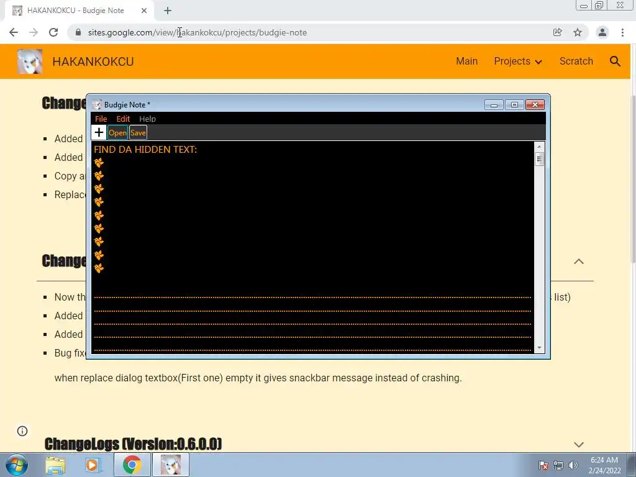Click the HAKANKOKCU site title
This screenshot has height=477, width=636.
tap(93, 61)
